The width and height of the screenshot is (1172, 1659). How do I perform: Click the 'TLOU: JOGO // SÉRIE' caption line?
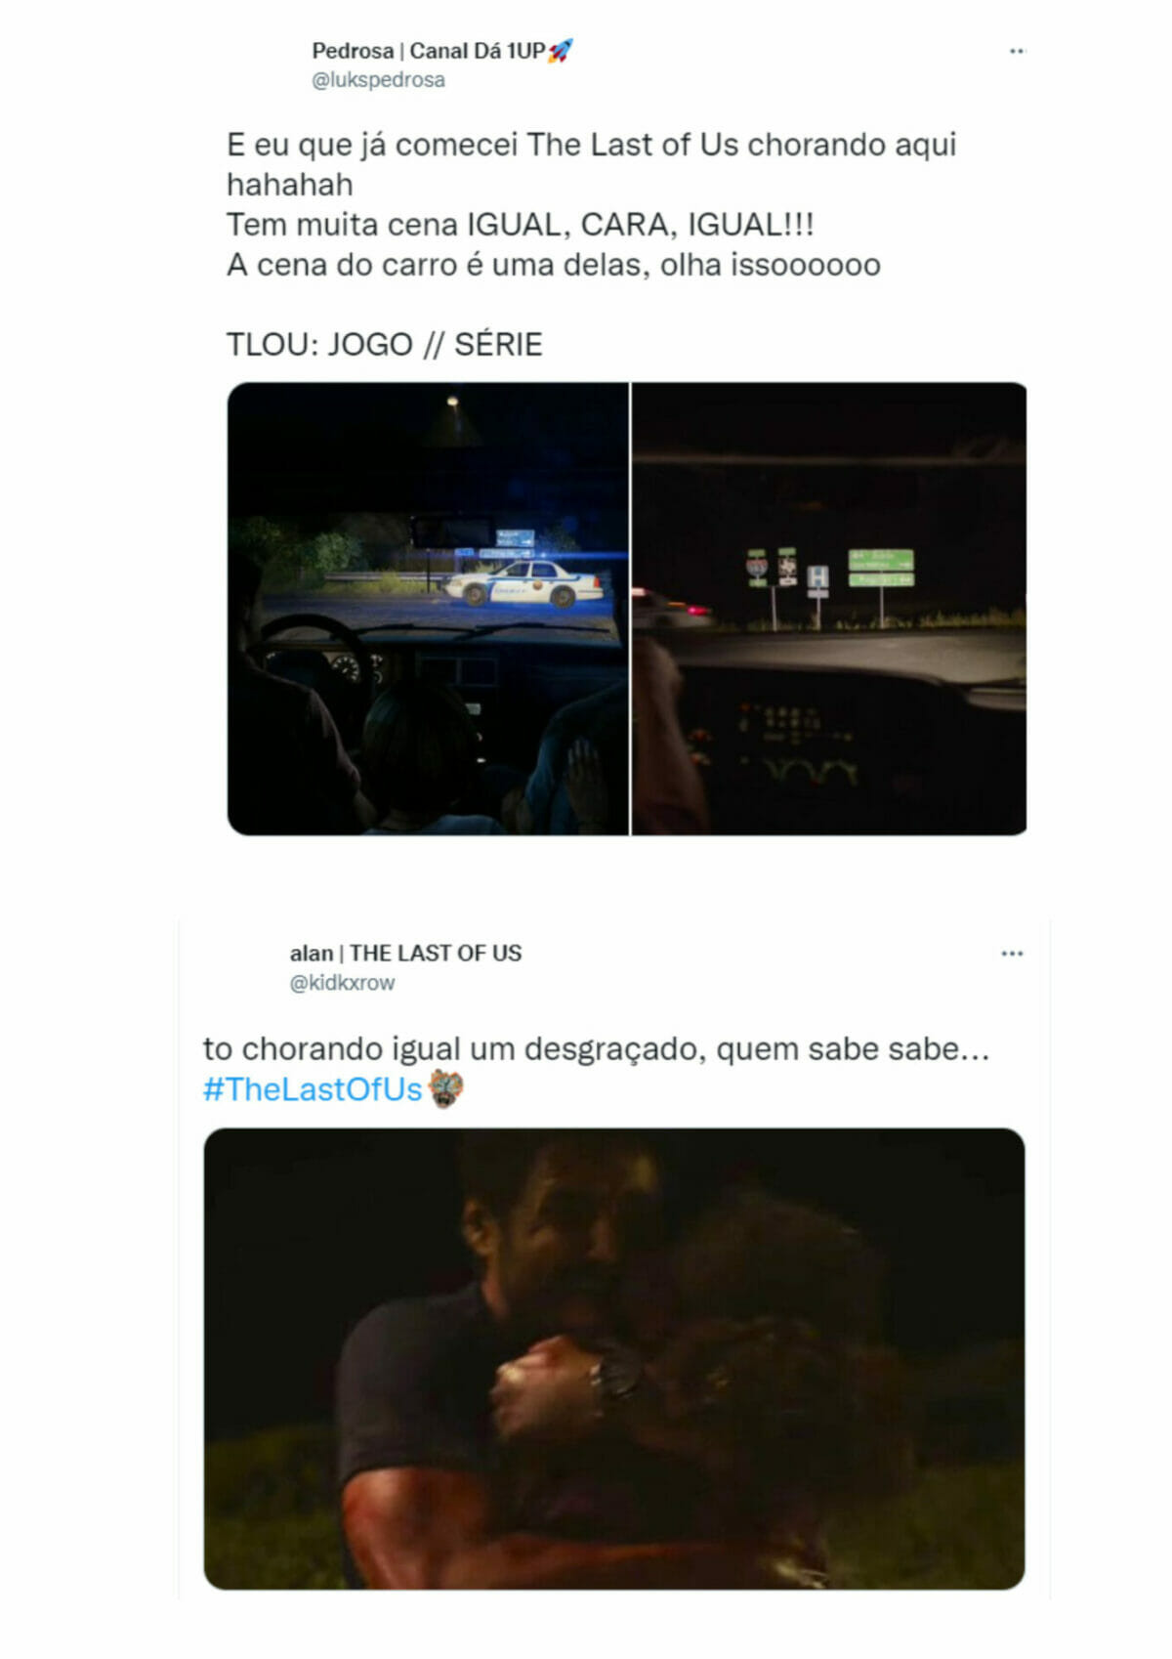click(x=384, y=345)
